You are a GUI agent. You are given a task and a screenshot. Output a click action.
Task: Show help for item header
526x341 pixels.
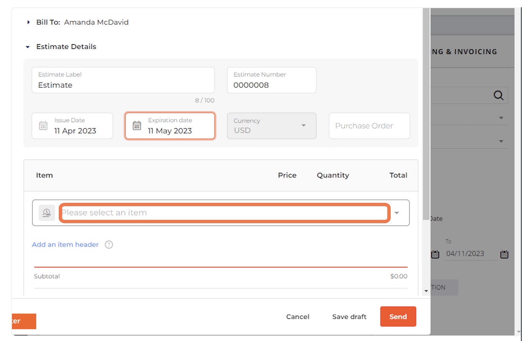pyautogui.click(x=109, y=244)
